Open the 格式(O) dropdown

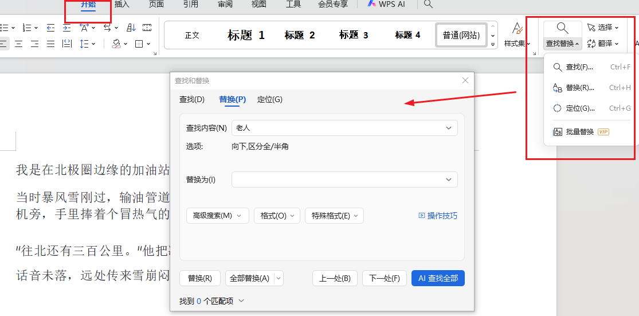click(x=277, y=216)
